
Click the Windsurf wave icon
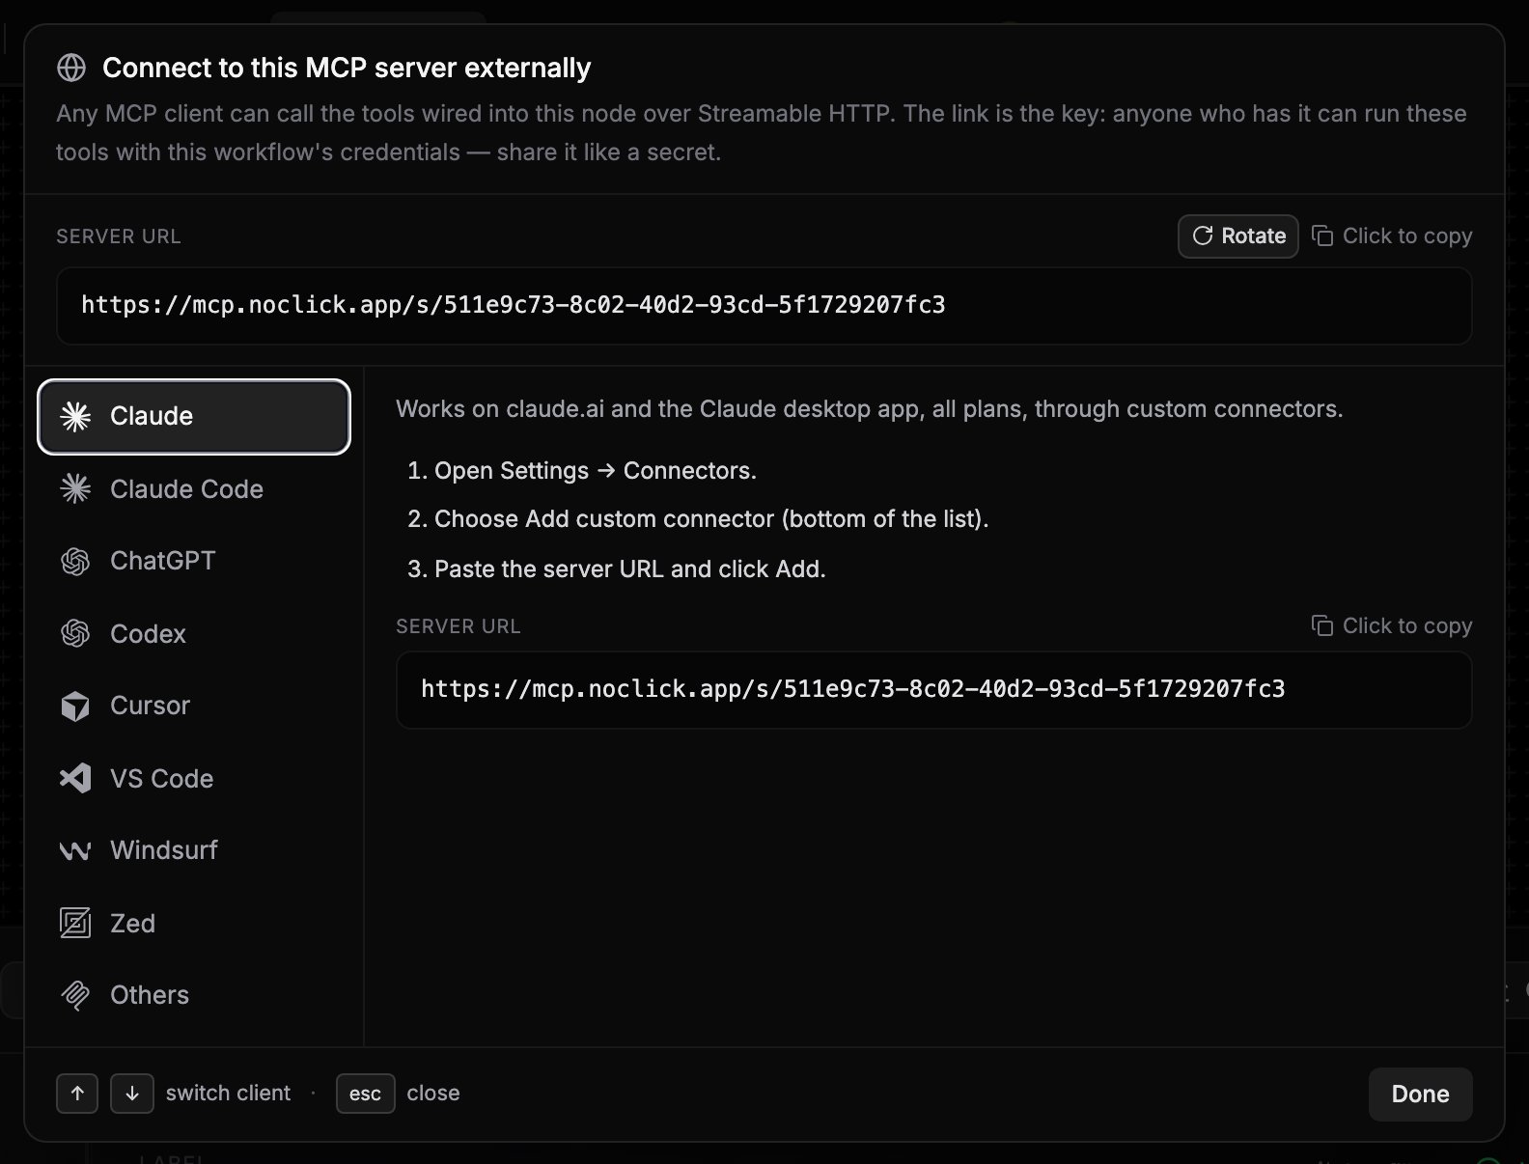click(x=75, y=850)
